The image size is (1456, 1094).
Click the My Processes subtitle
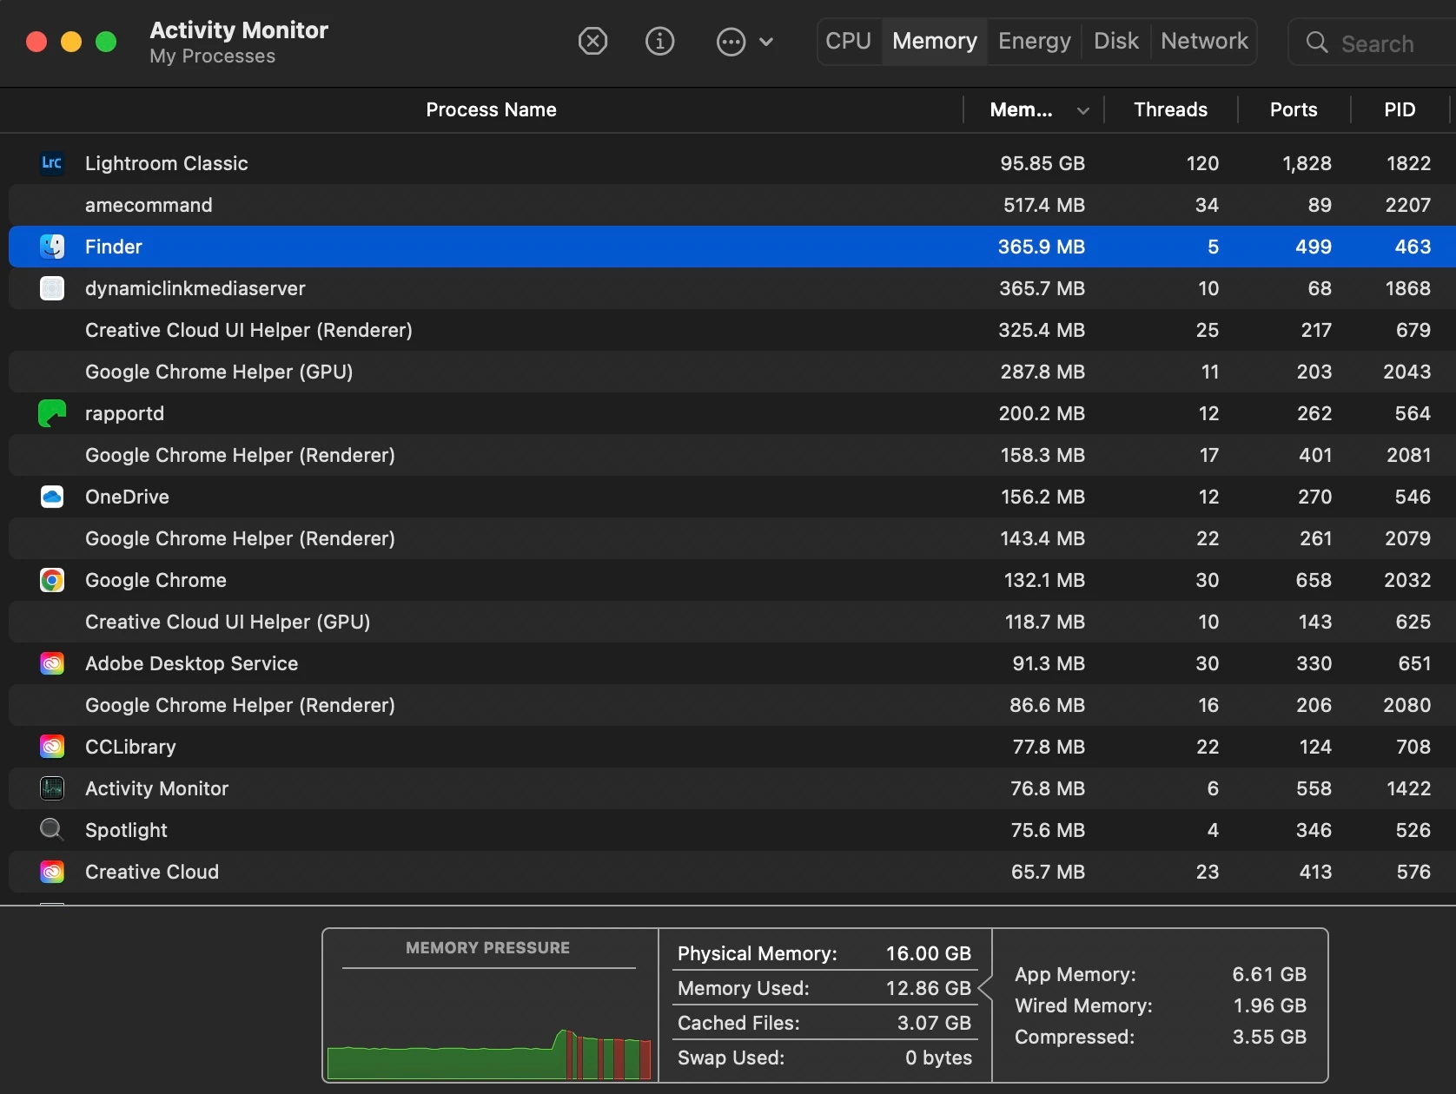coord(213,56)
